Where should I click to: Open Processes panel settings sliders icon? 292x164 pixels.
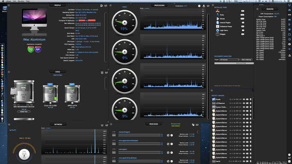(x=197, y=125)
